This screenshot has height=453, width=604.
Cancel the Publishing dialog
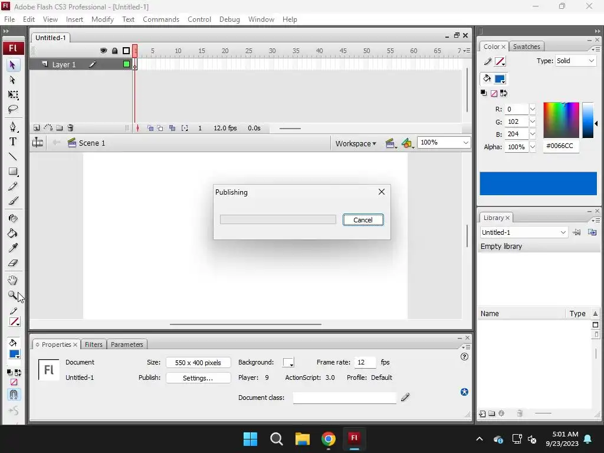tap(363, 220)
